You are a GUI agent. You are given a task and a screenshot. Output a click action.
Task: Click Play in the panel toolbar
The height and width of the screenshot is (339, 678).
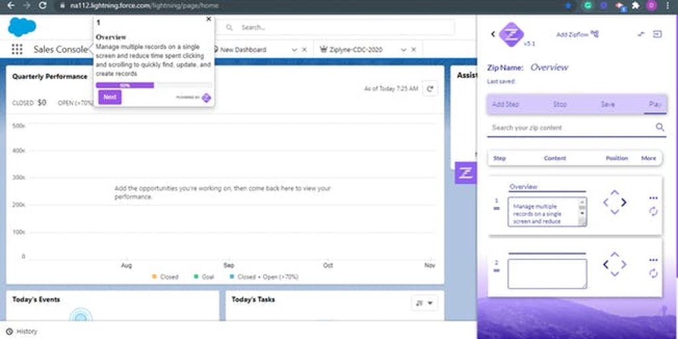pos(655,104)
